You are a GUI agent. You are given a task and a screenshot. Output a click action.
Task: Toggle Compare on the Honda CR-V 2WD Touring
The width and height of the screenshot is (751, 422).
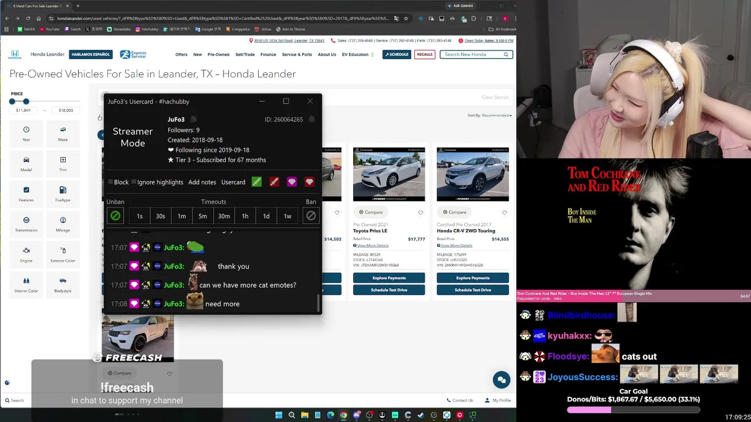pos(455,212)
